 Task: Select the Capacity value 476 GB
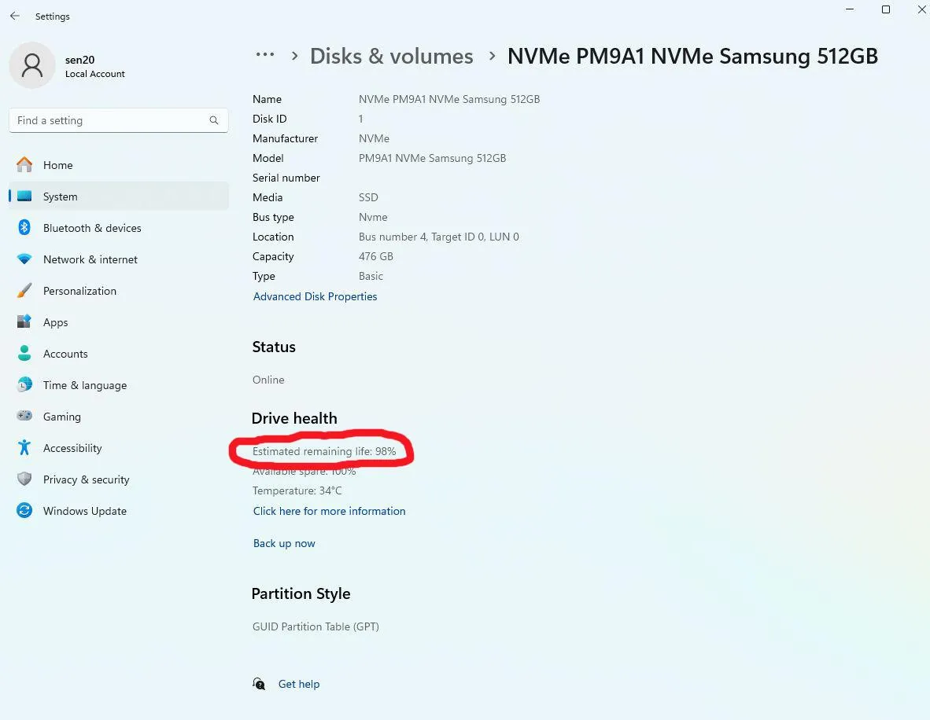point(376,256)
